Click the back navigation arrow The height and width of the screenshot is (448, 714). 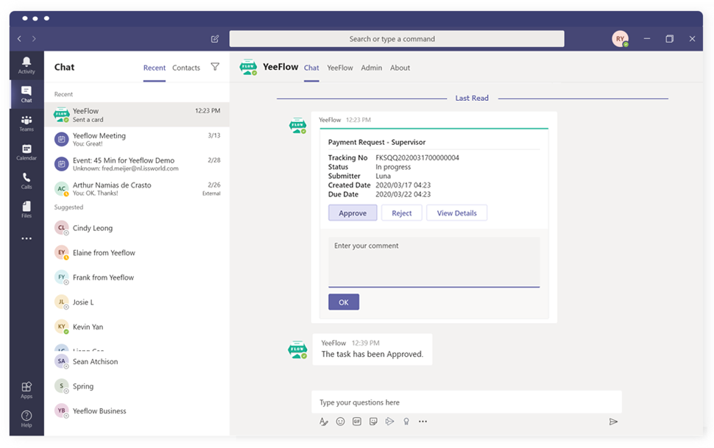[x=19, y=39]
